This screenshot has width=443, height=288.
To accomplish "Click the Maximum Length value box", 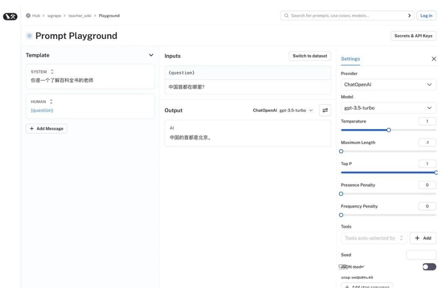I will click(x=427, y=143).
